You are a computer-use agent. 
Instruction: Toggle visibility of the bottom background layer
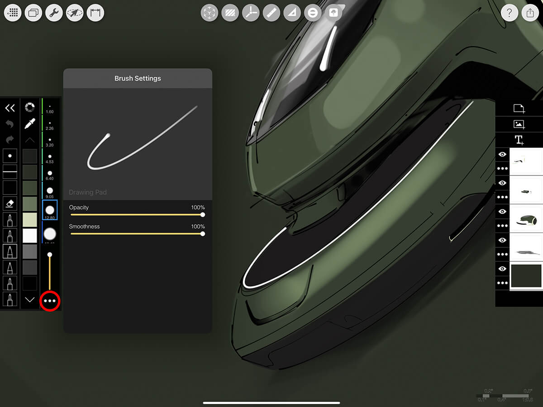502,269
